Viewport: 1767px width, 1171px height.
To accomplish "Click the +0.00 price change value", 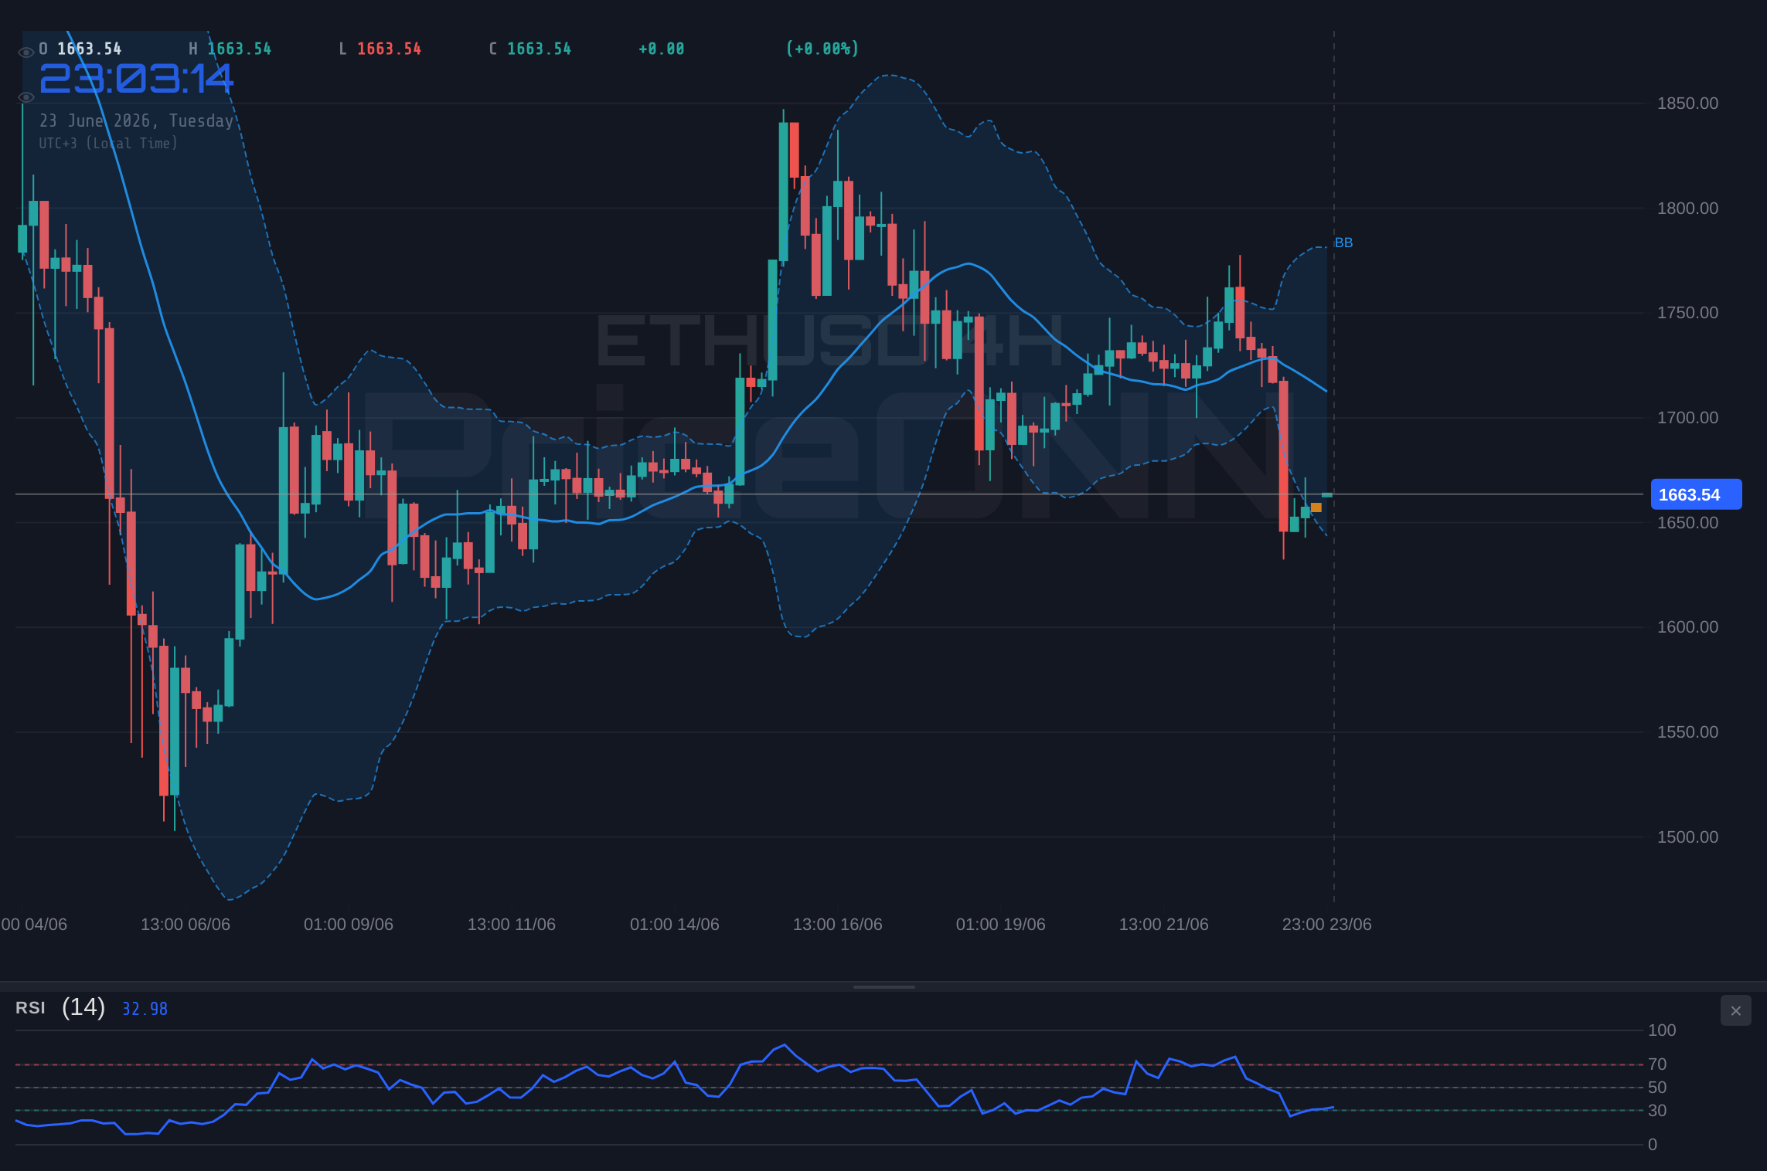I will point(662,49).
